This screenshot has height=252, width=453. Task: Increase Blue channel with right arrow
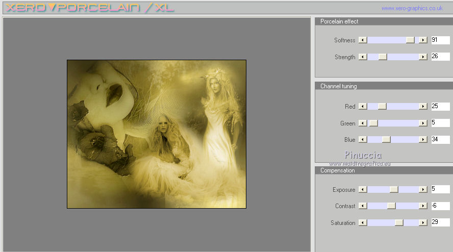pyautogui.click(x=423, y=140)
